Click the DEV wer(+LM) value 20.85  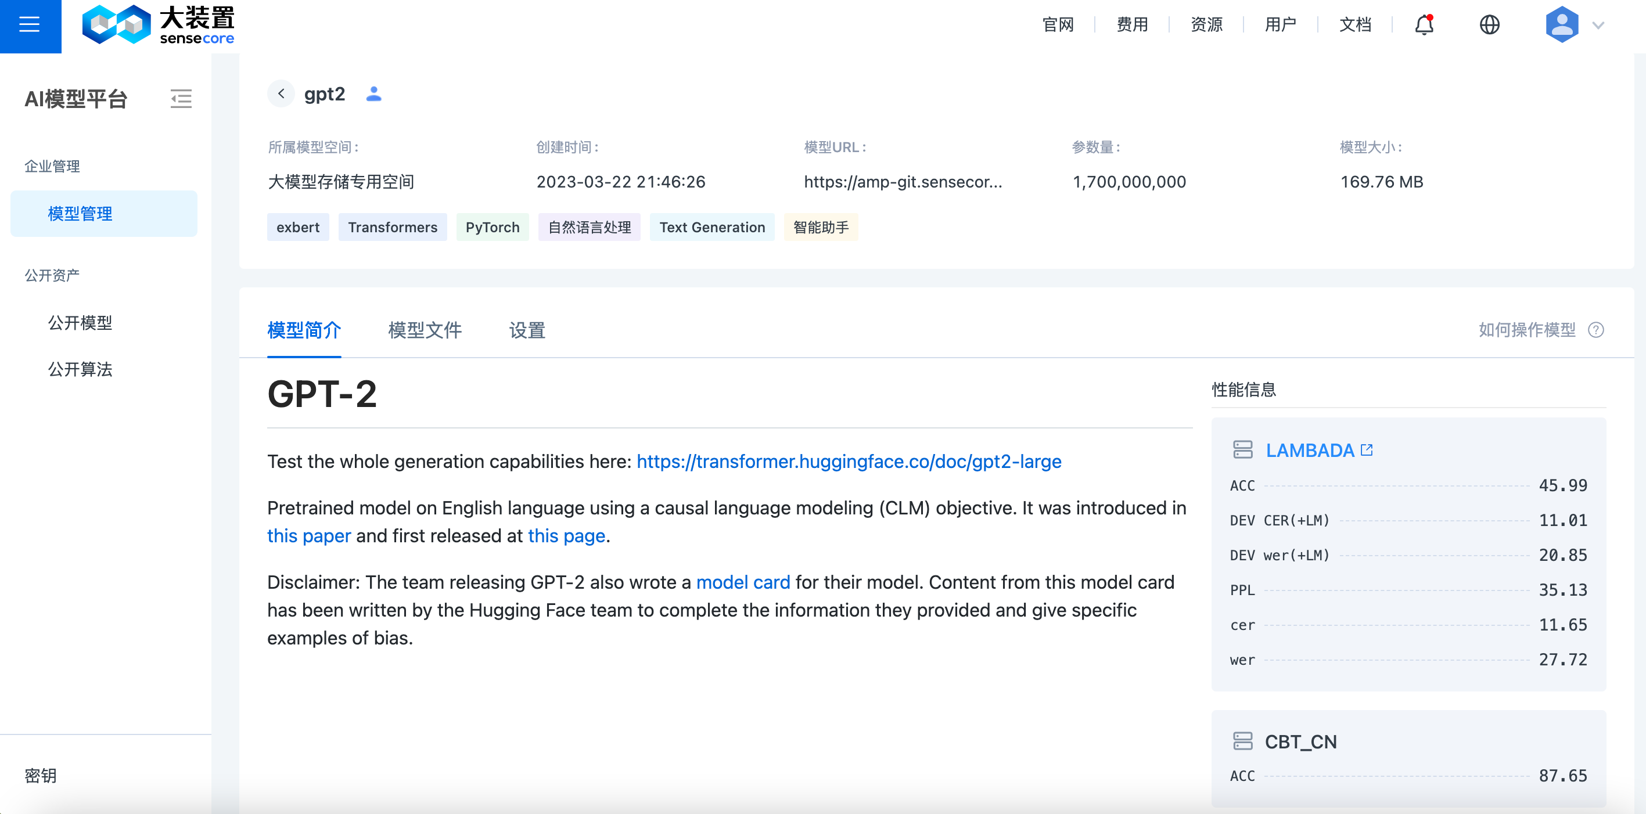(1563, 554)
